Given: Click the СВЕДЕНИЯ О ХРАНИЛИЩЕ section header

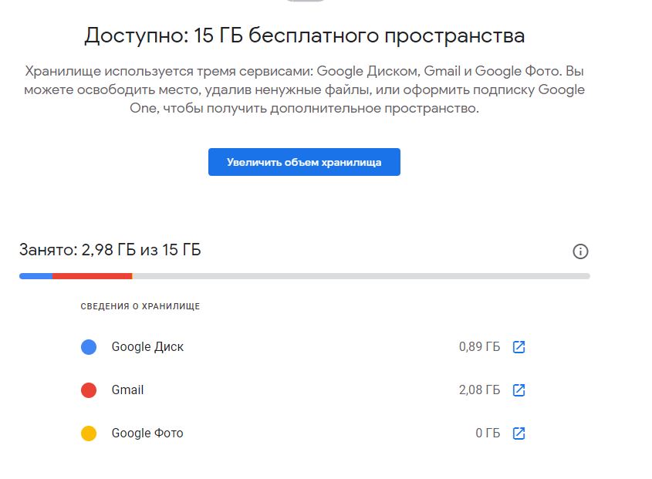Looking at the screenshot, I should 140,306.
